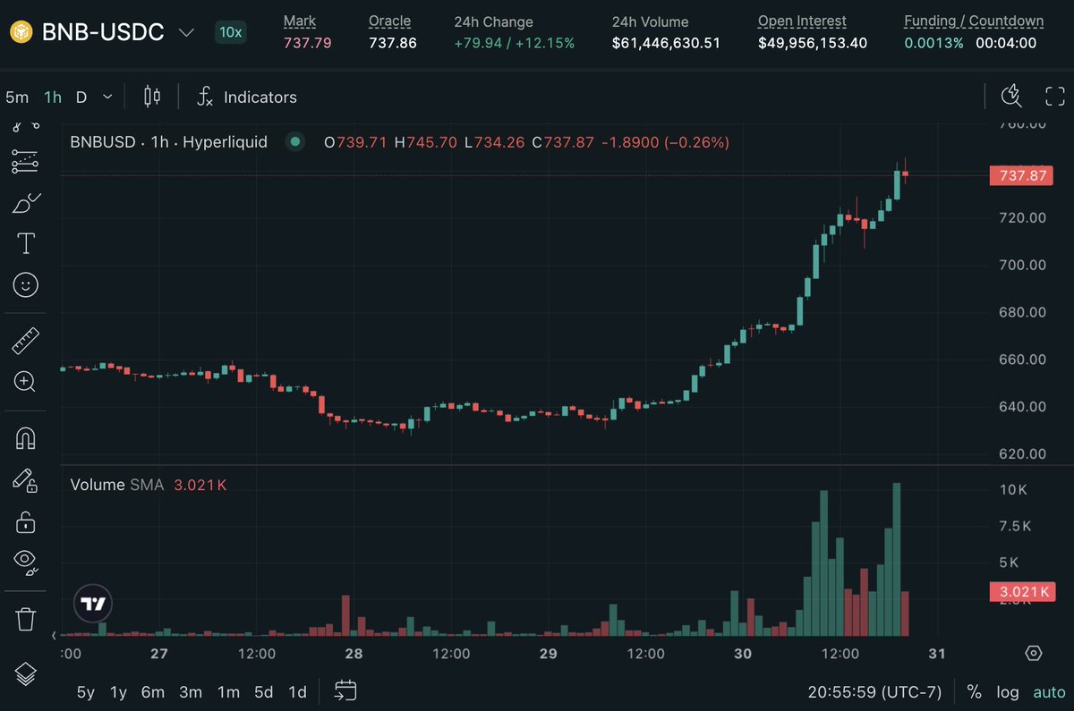1074x711 pixels.
Task: Click the quick search lightning icon
Action: [x=1011, y=96]
